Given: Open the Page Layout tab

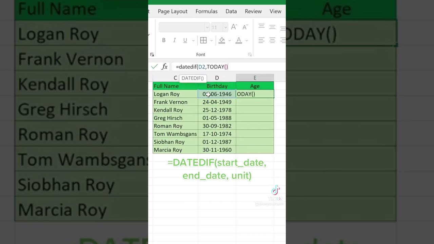Looking at the screenshot, I should tap(173, 11).
